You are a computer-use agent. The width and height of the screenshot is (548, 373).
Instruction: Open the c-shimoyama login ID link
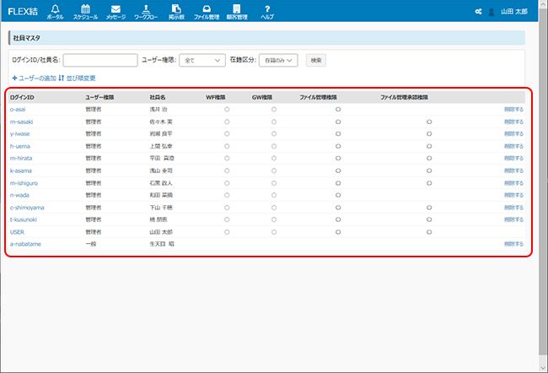click(27, 208)
